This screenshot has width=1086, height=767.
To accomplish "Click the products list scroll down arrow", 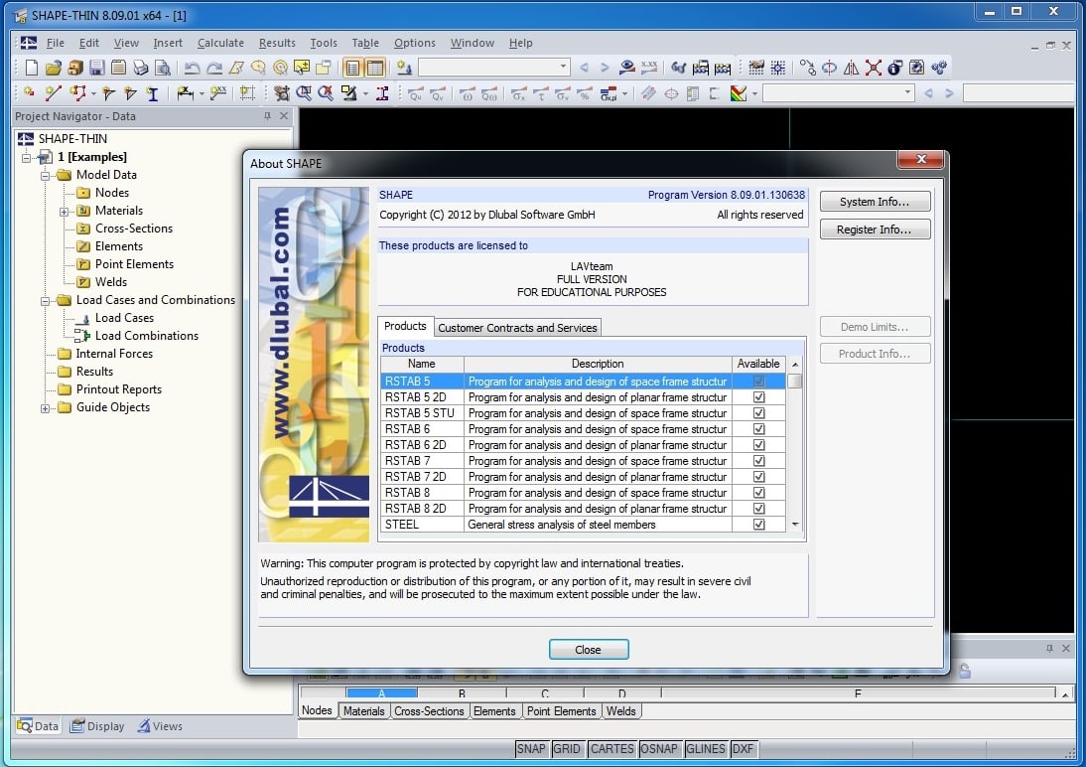I will tap(795, 524).
